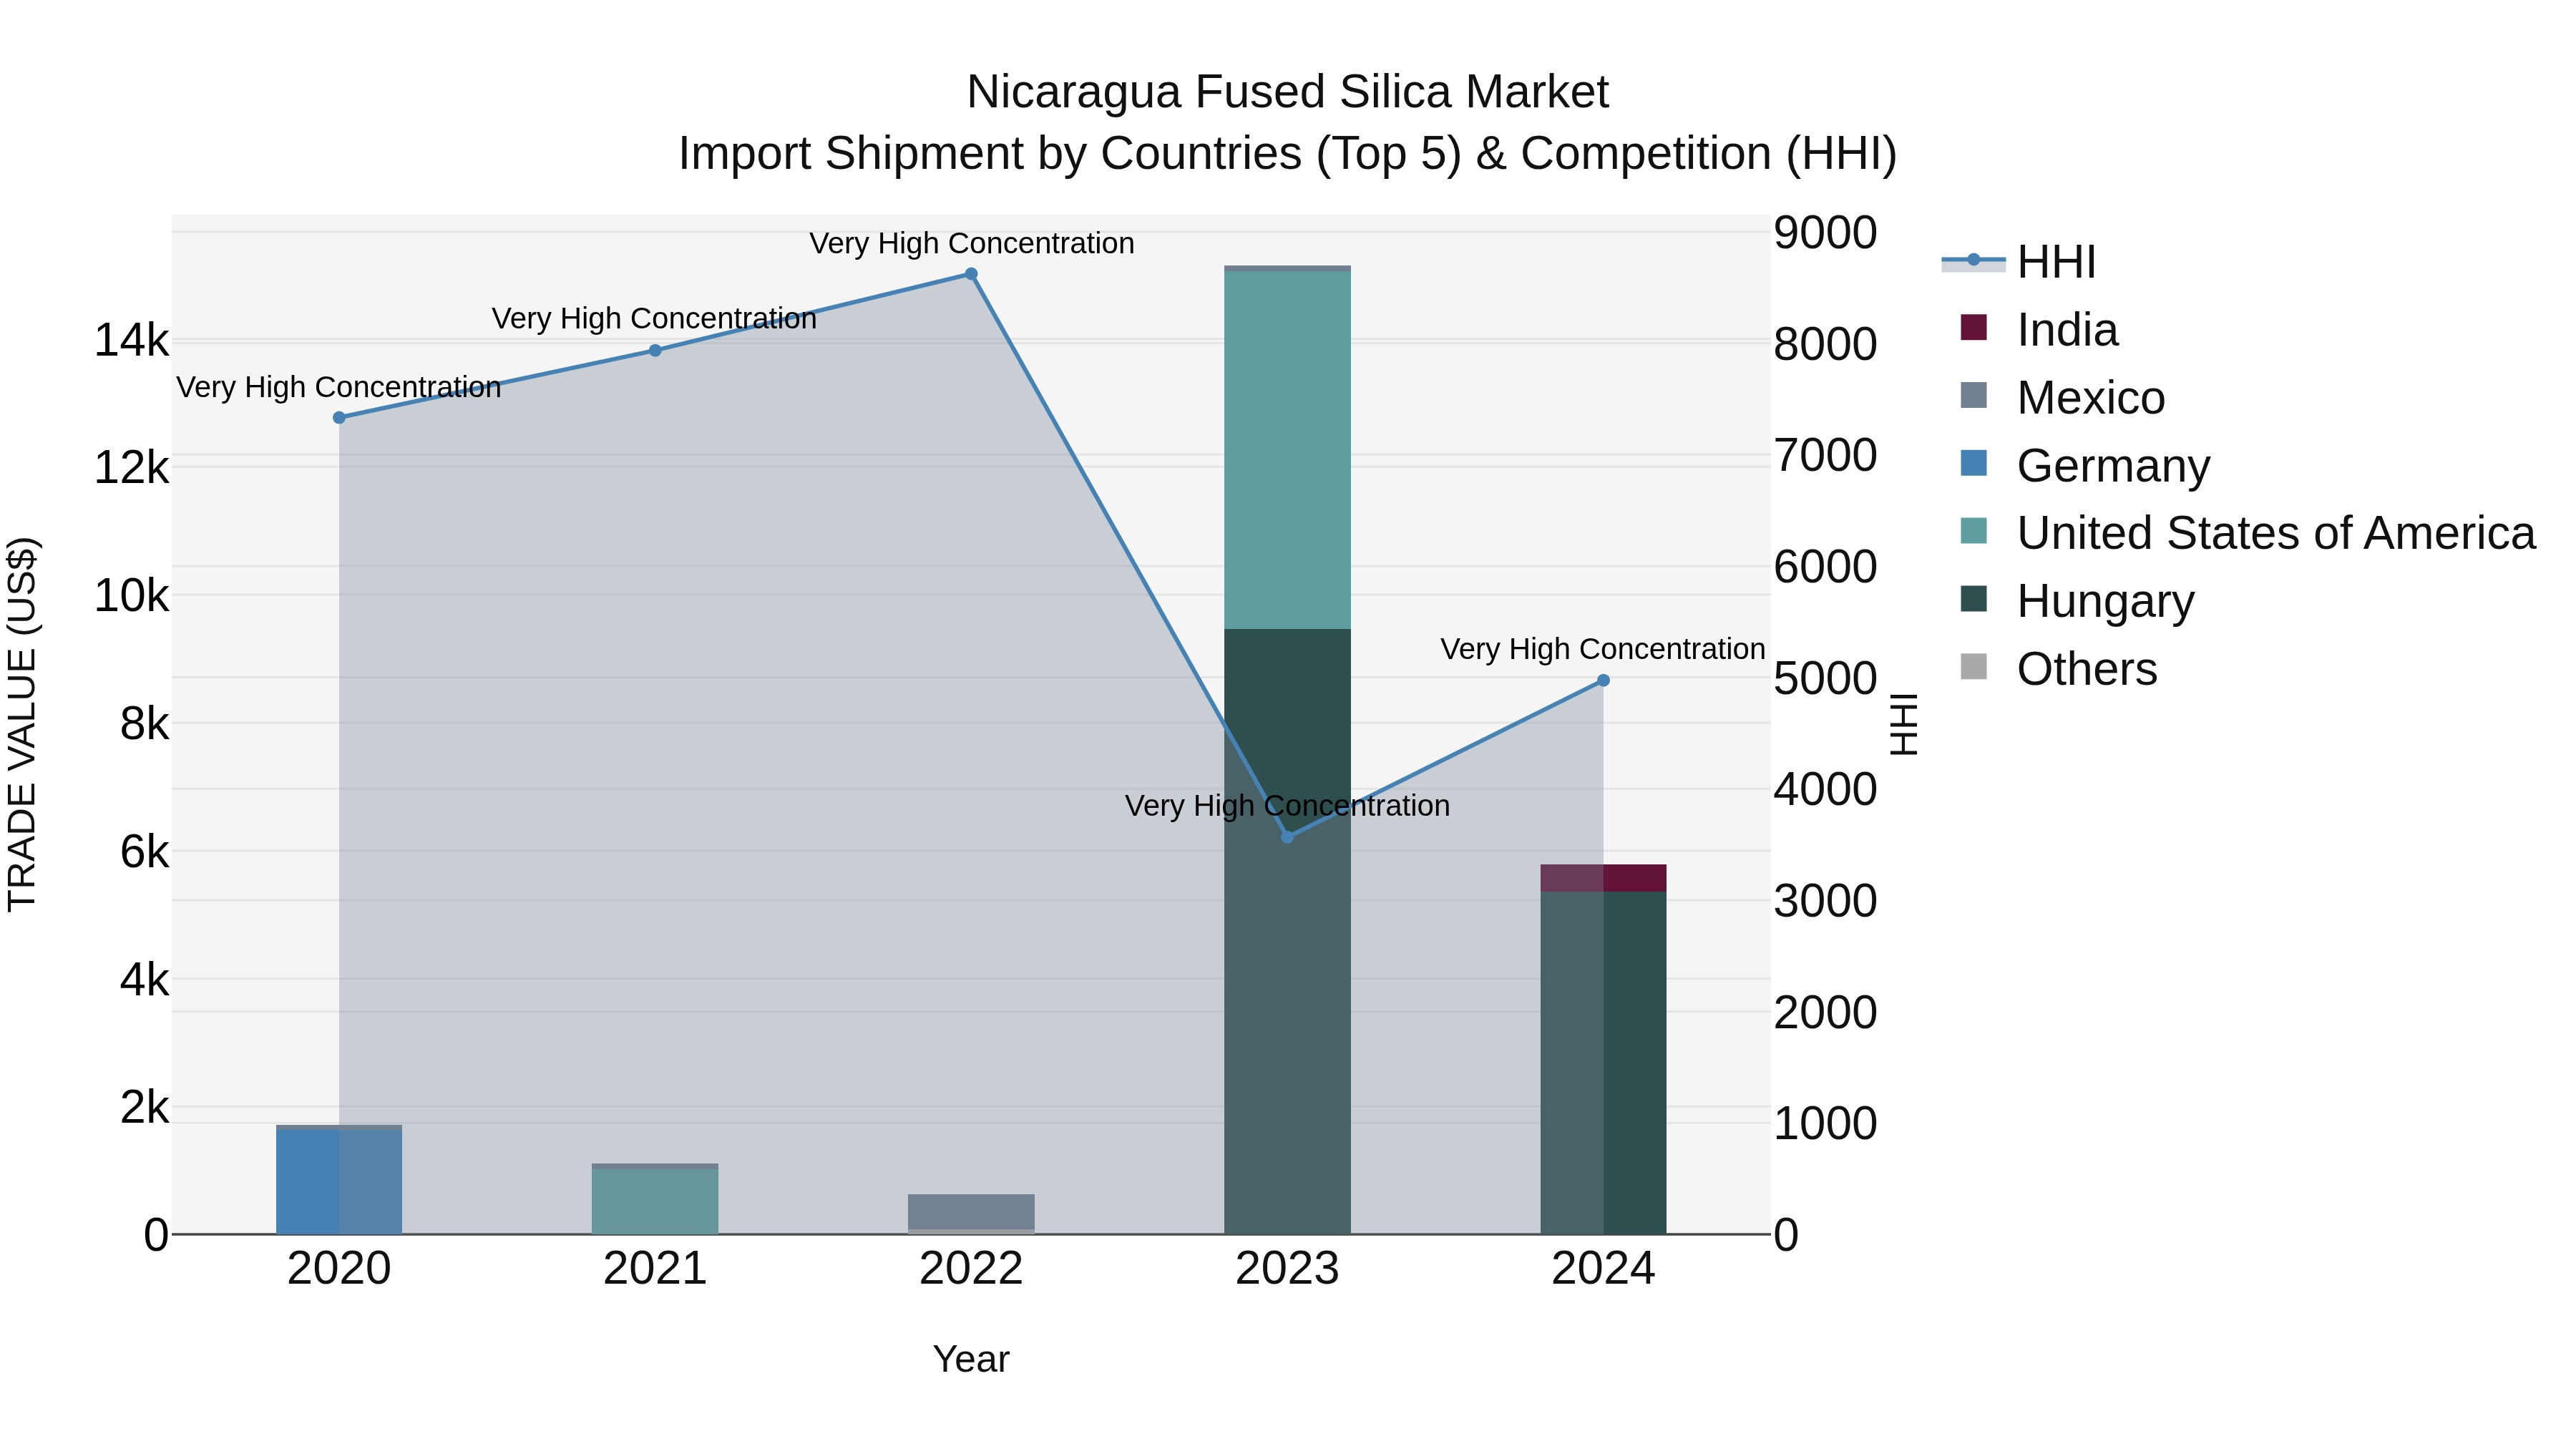The image size is (2576, 1449).
Task: Click the Germany blue legend swatch
Action: 1974,463
